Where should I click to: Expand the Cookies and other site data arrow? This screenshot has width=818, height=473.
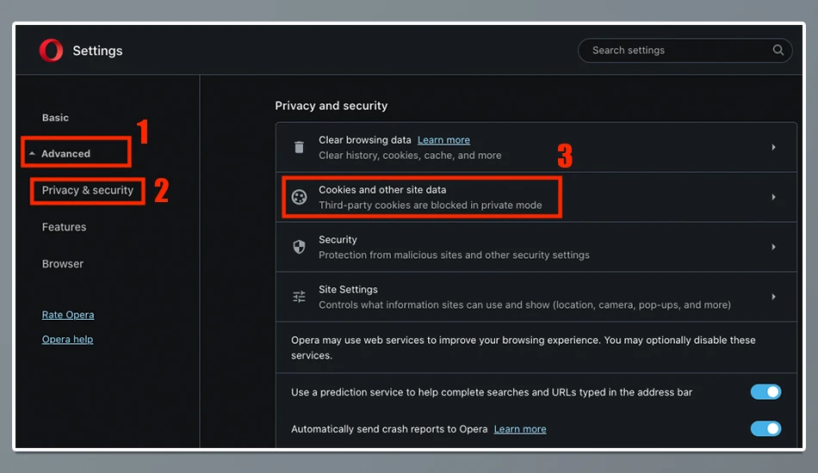pos(774,197)
